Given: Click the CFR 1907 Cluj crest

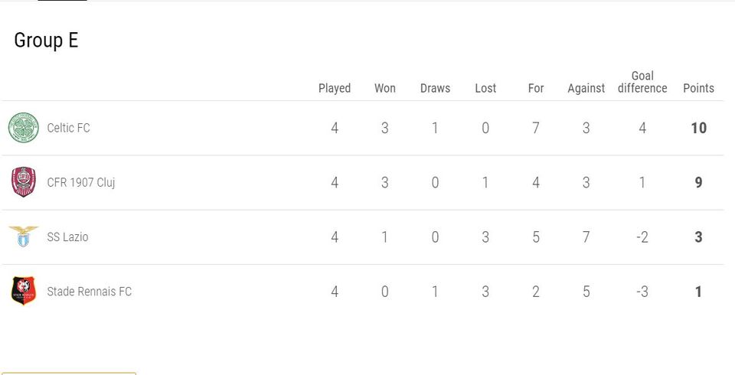Looking at the screenshot, I should coord(24,182).
